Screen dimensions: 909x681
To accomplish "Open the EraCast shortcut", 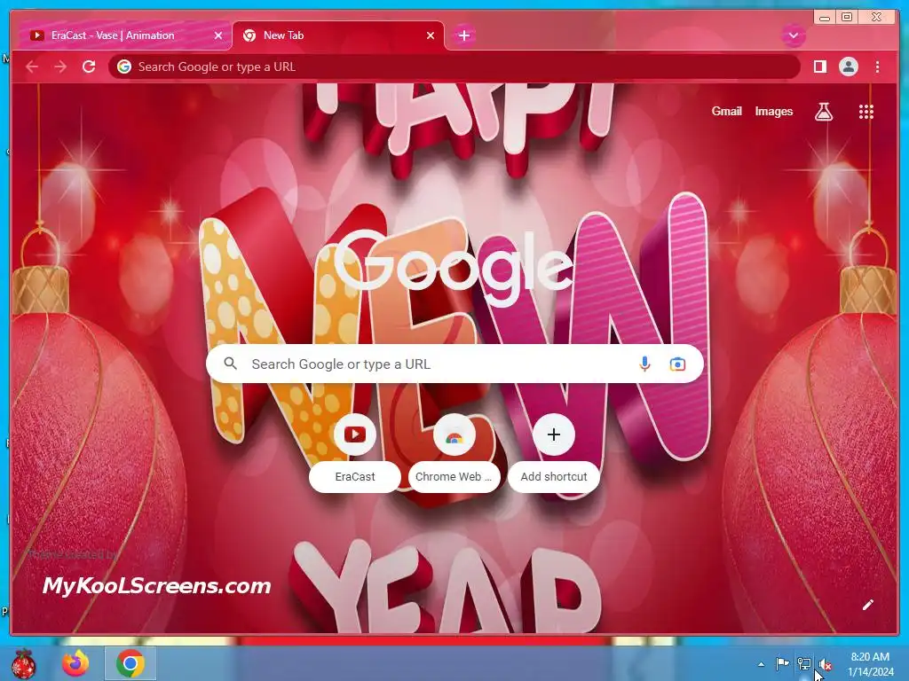I will tap(355, 453).
